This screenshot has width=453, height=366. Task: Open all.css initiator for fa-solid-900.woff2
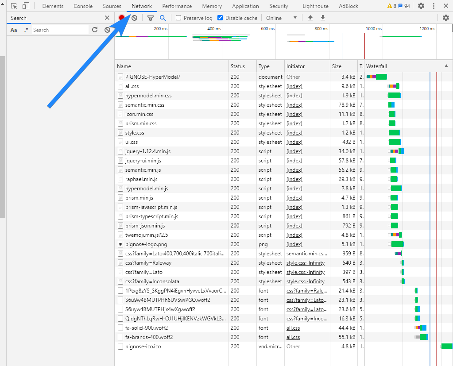click(293, 328)
